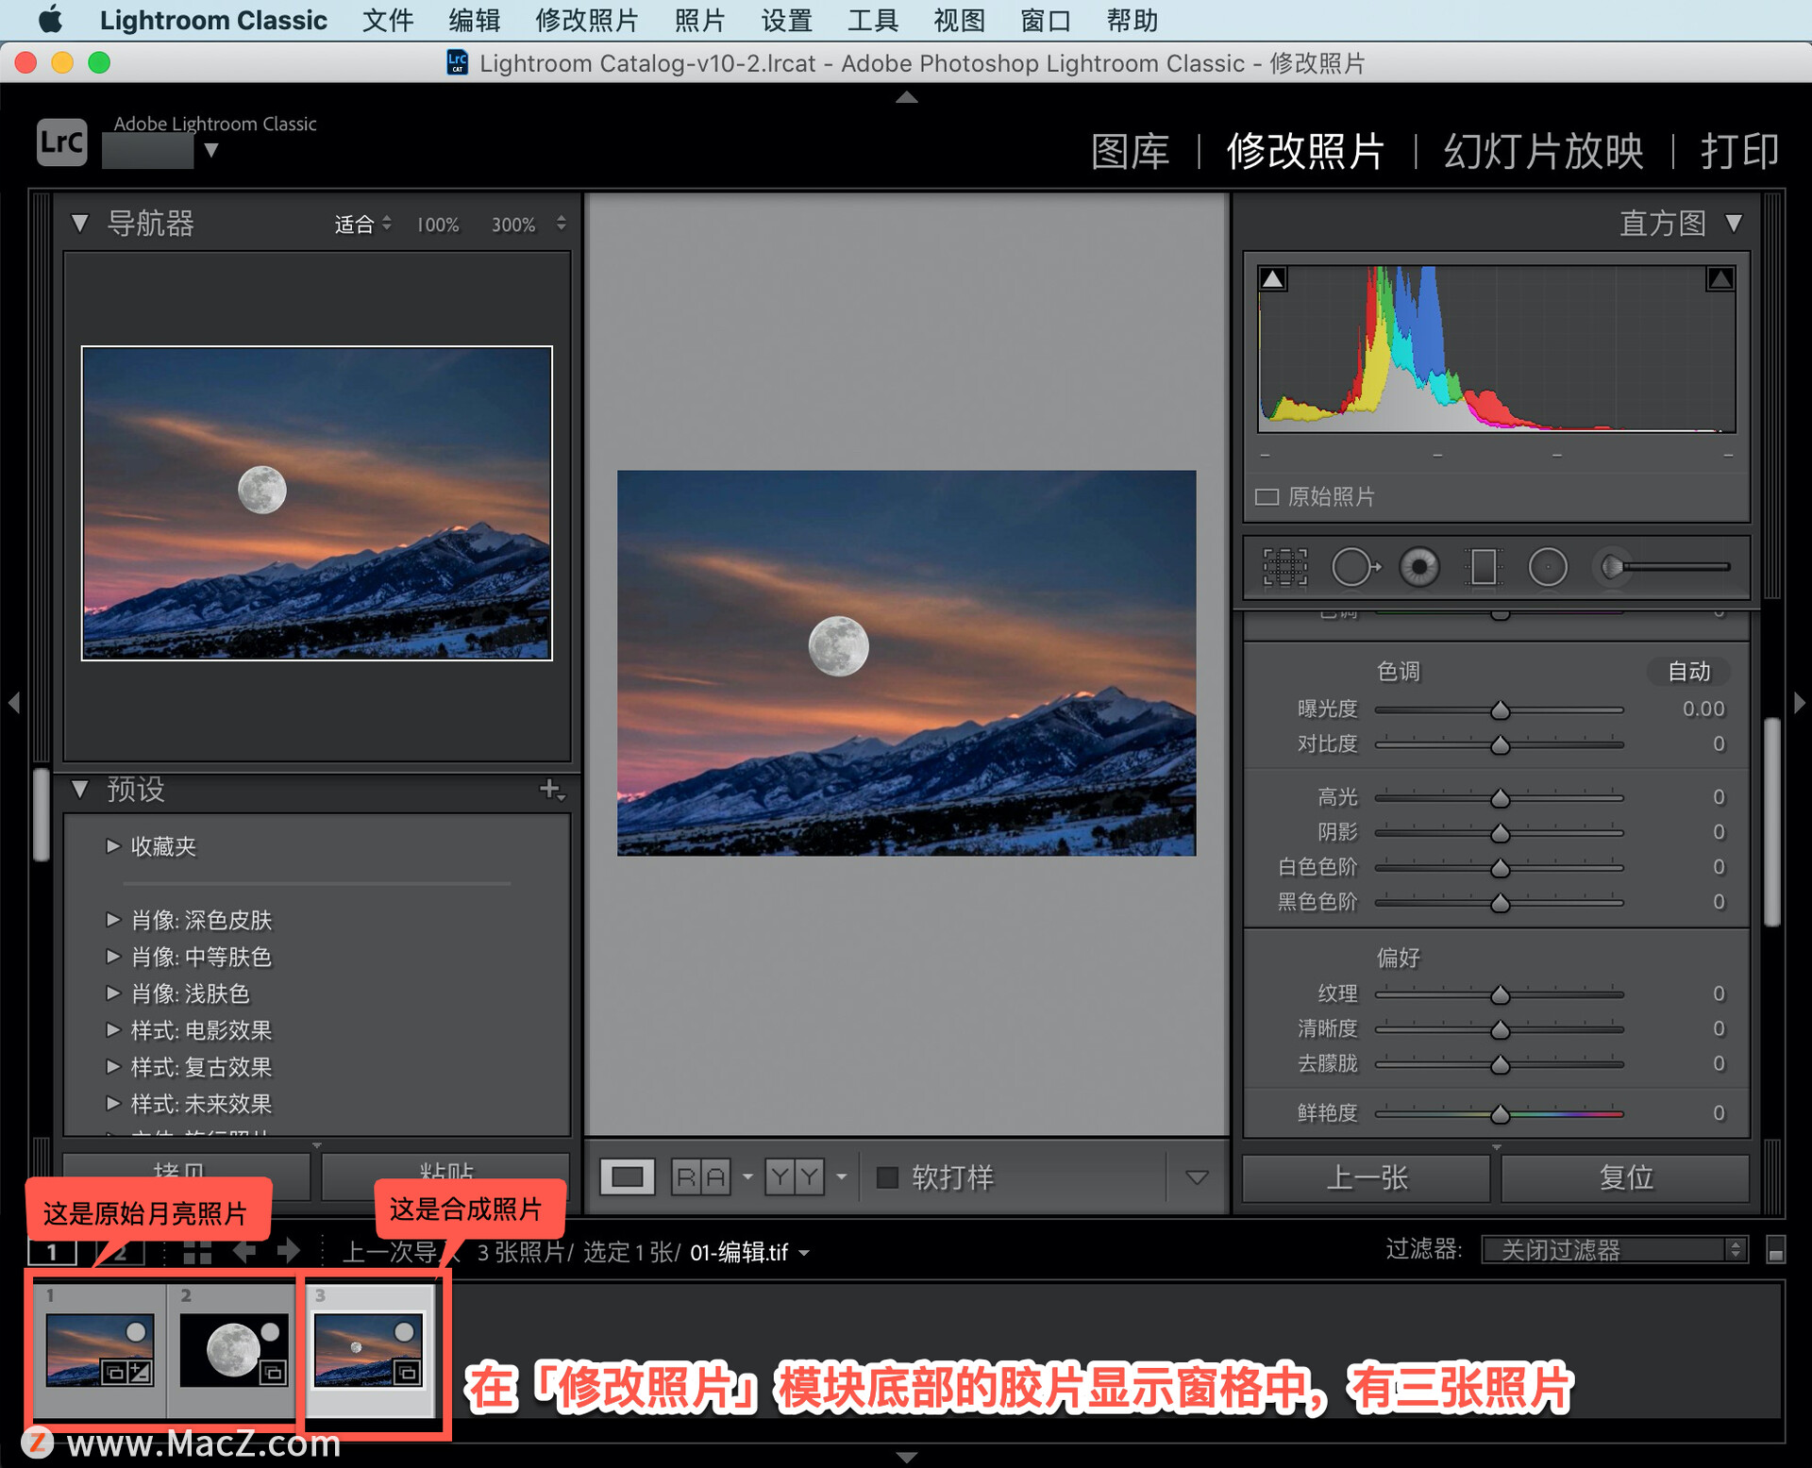Enable the 原始照片 checkbox
Viewport: 1812px width, 1468px height.
(x=1267, y=497)
